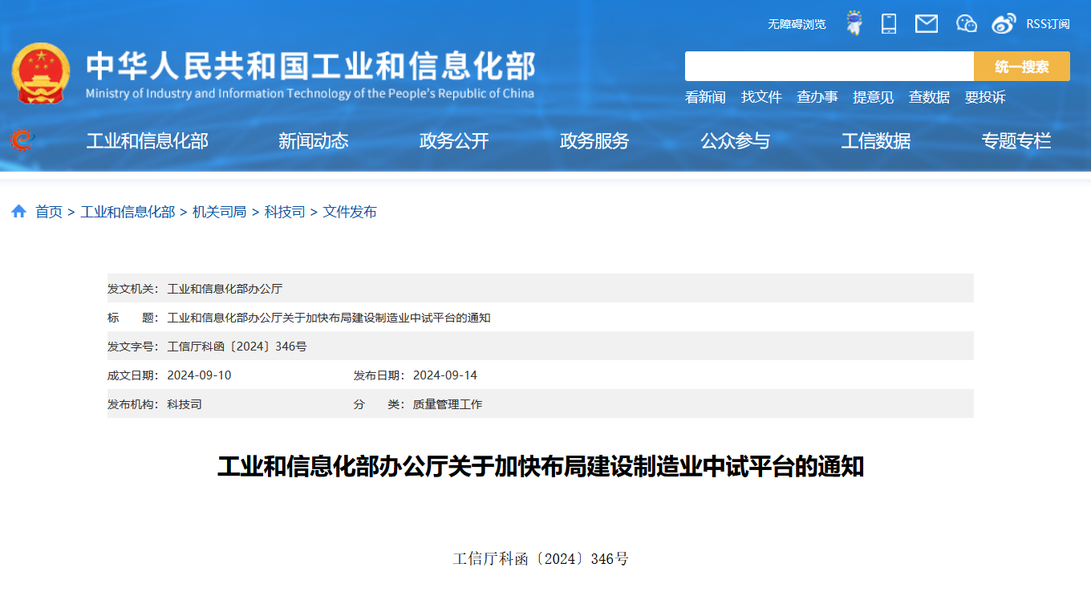This screenshot has width=1091, height=600.
Task: Open 公众参与 navigation menu
Action: click(x=735, y=141)
